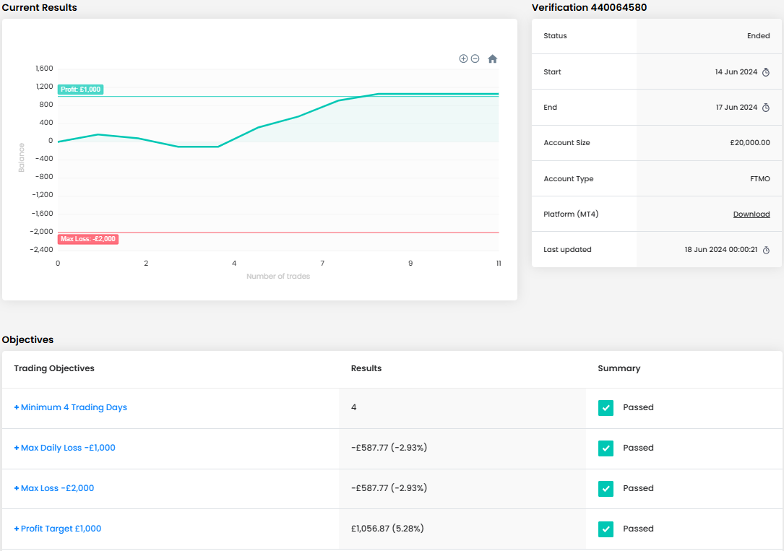Click the Max Daily Loss passed checkmark
The image size is (784, 551).
[x=606, y=448]
